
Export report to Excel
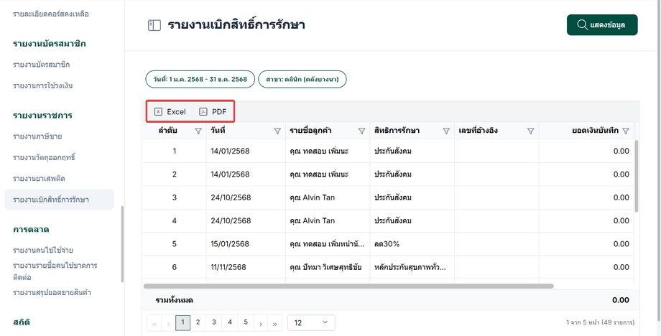coord(170,111)
